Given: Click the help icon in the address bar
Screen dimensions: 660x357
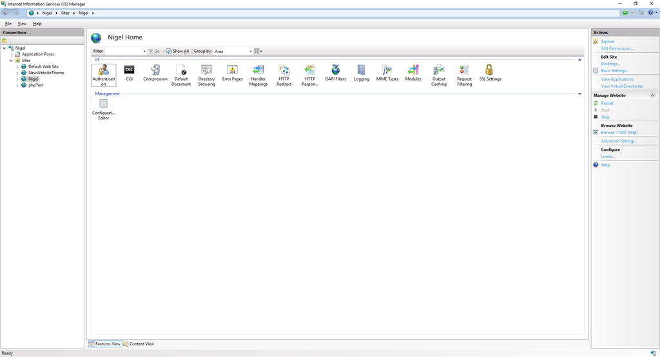Looking at the screenshot, I should click(651, 13).
